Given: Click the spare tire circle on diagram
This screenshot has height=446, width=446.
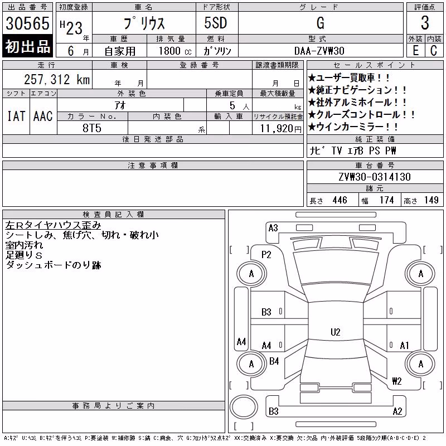Looking at the screenshot, I should tap(244, 406).
